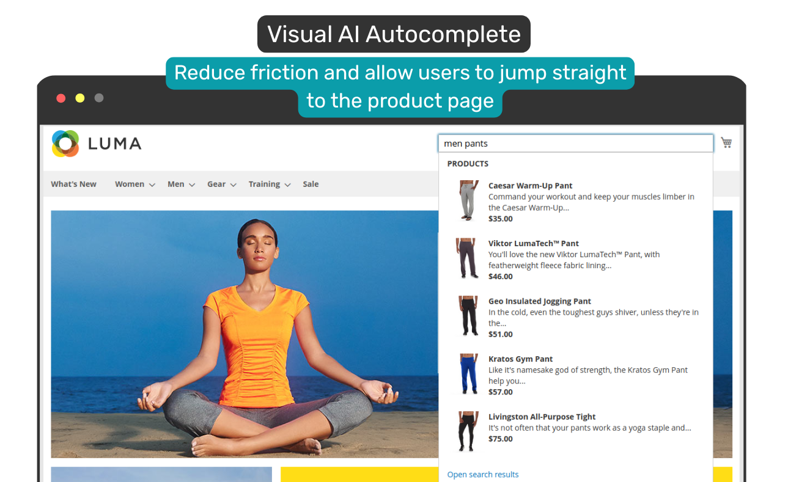The width and height of the screenshot is (788, 482).
Task: Click Open search results link
Action: pyautogui.click(x=483, y=475)
